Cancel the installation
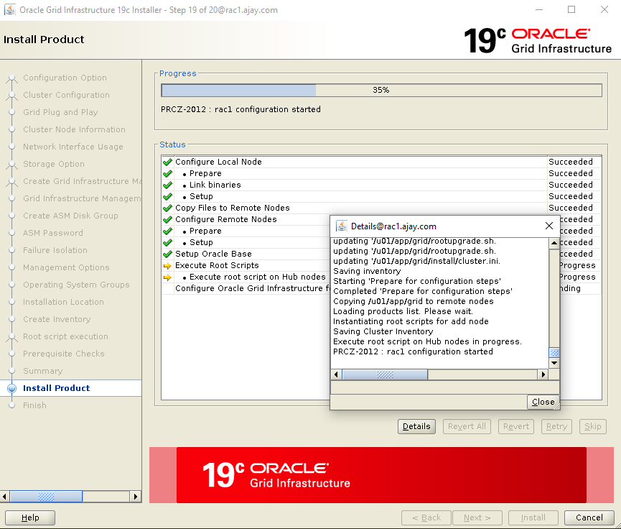621x529 pixels. coord(589,517)
